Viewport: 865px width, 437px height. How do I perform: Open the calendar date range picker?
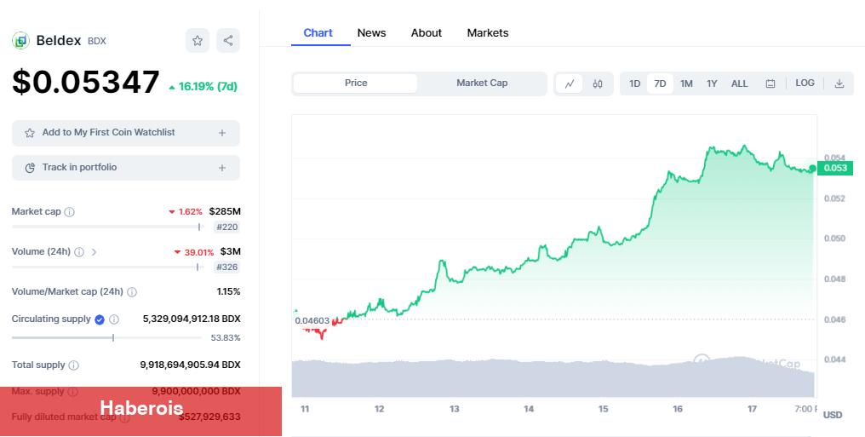tap(770, 83)
